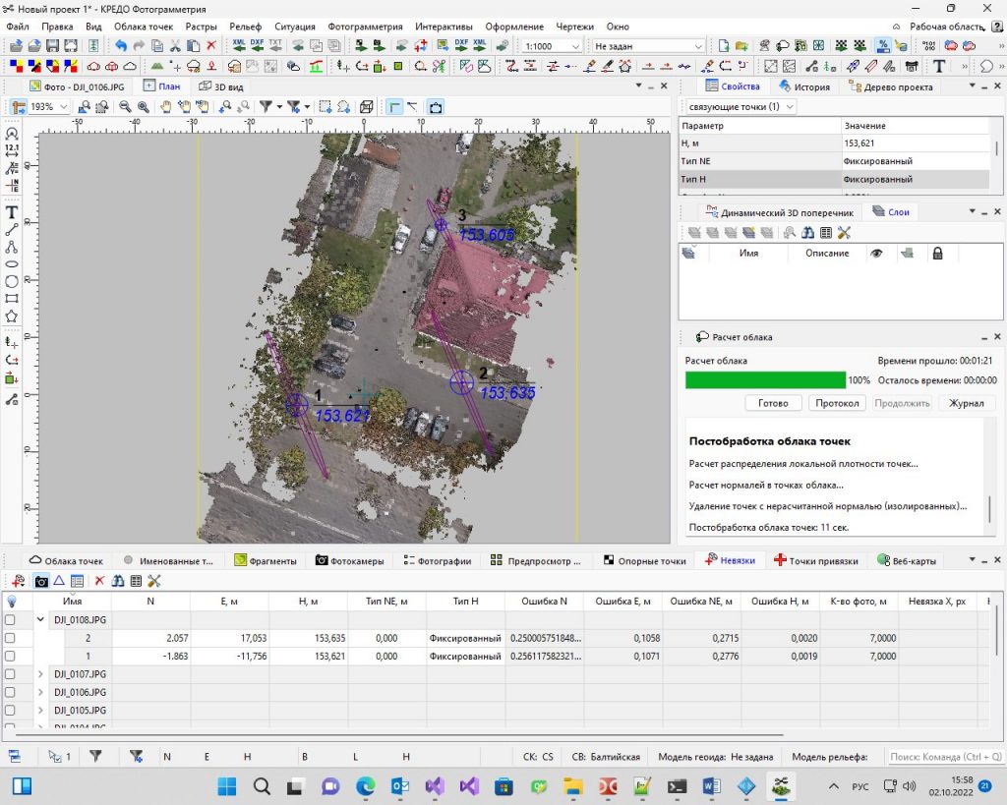Tick the checkbox for the DJI_0108.JPG row
Viewport: 1007px width, 805px height.
coord(10,620)
